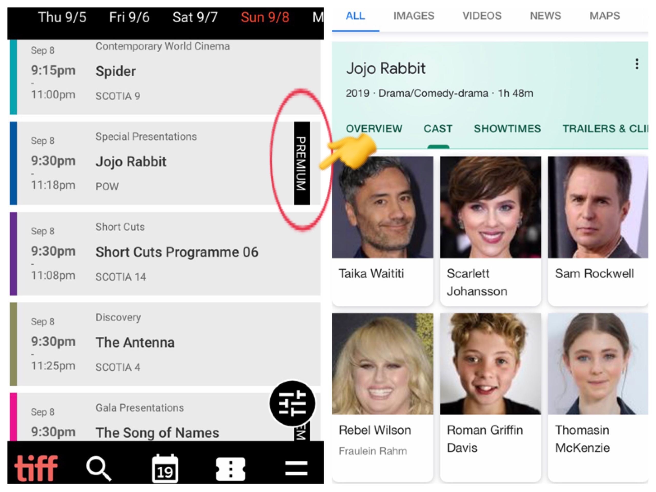Switch to the NEWS search tab
Image resolution: width=656 pixels, height=492 pixels.
click(x=545, y=16)
